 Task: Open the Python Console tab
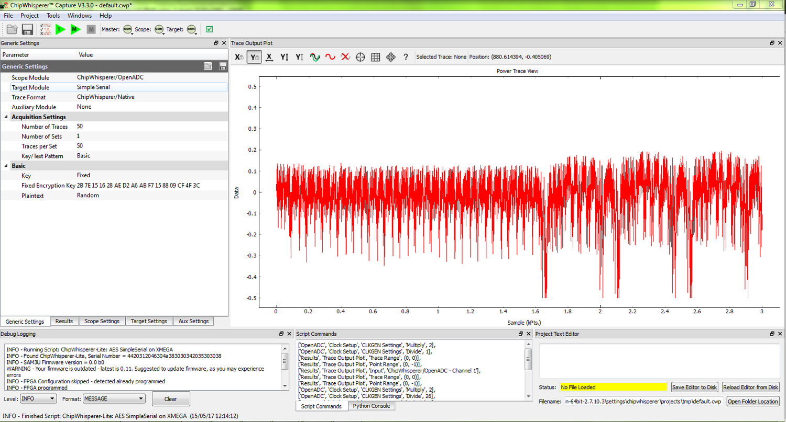tap(372, 406)
